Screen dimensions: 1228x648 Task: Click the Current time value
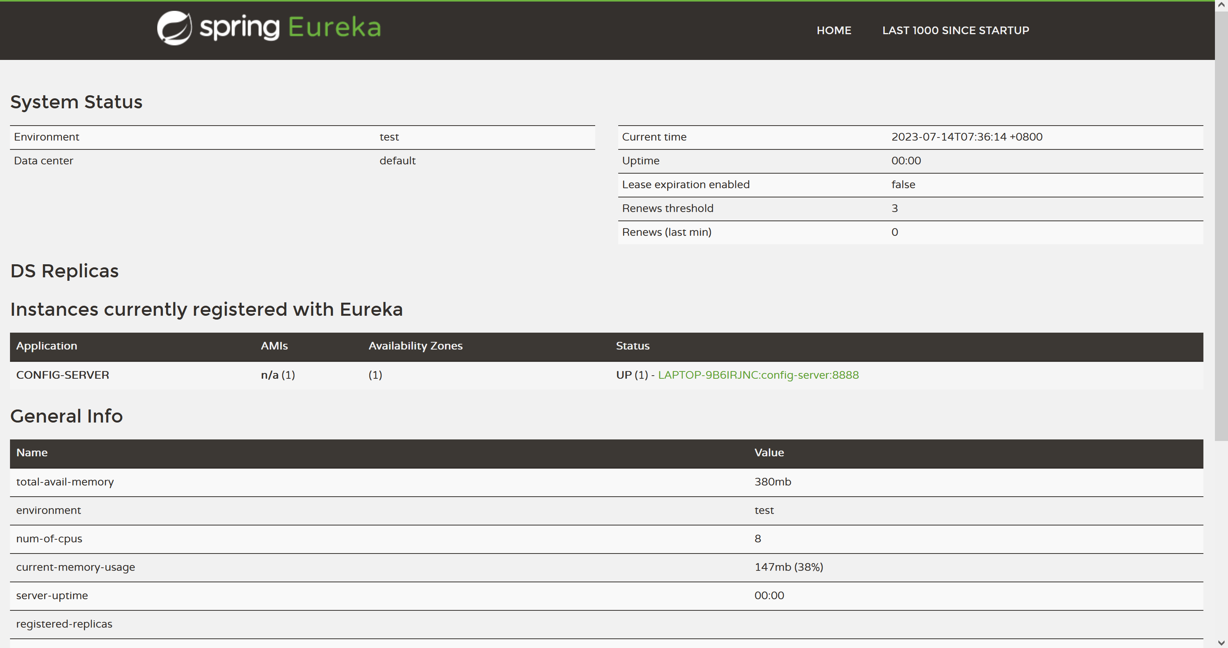point(966,137)
